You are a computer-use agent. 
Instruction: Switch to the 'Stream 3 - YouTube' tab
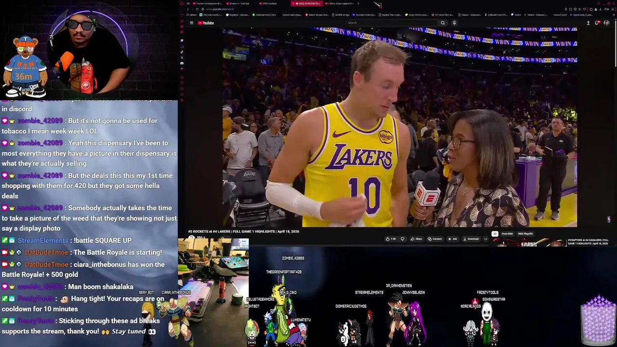pyautogui.click(x=238, y=3)
